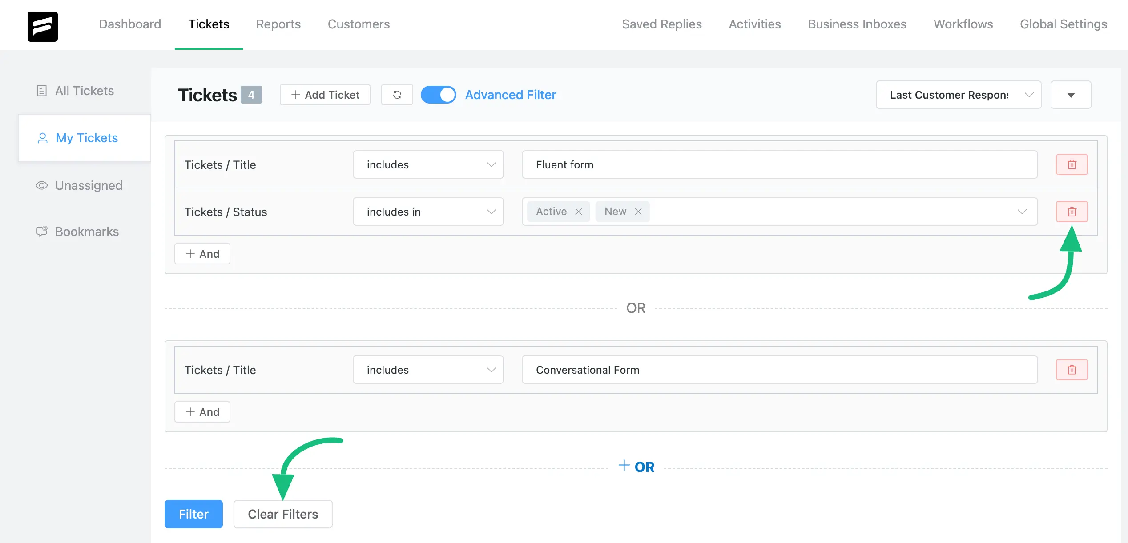1128x543 pixels.
Task: Open Business Inboxes
Action: point(857,24)
